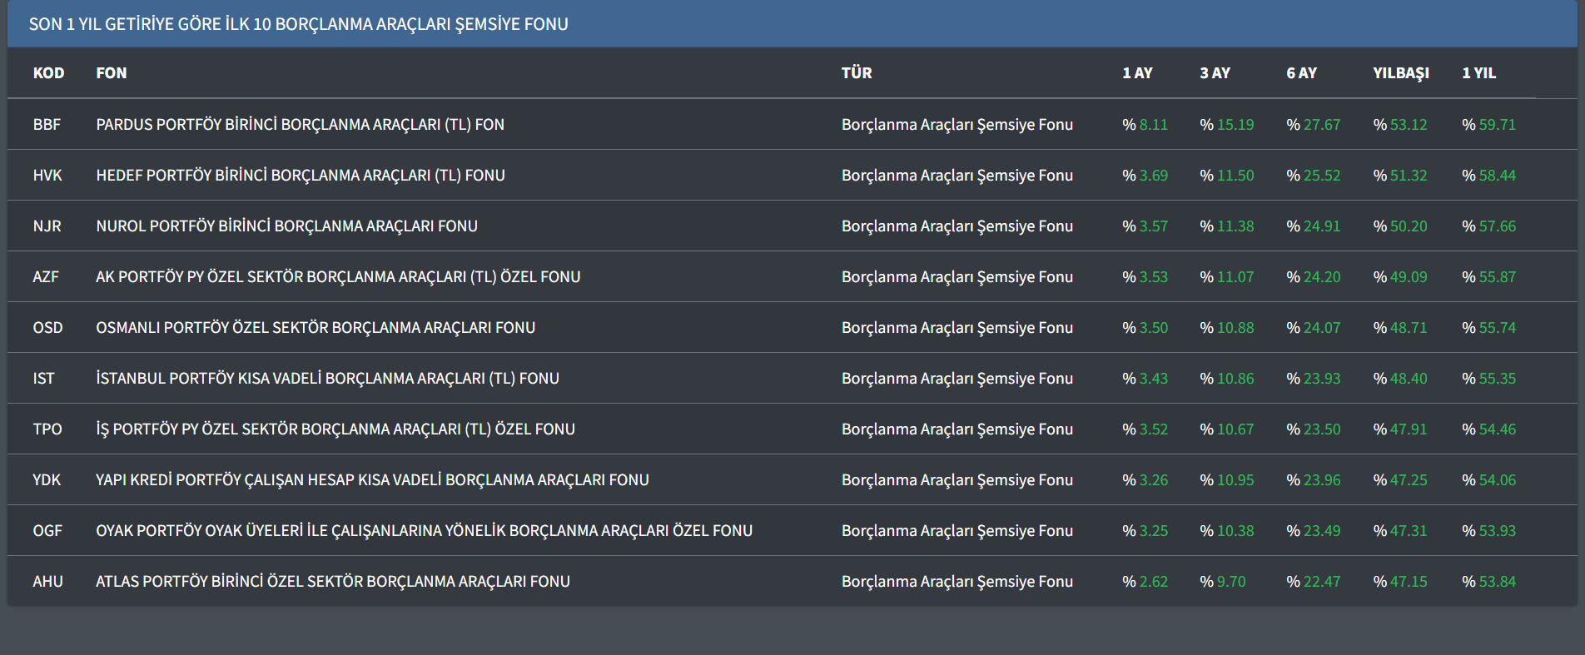The width and height of the screenshot is (1585, 655).
Task: Click the AHU fund code
Action: 47,582
